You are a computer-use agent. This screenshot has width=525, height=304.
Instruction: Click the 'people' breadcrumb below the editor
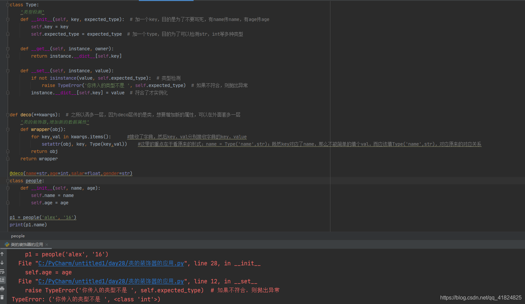click(x=18, y=236)
